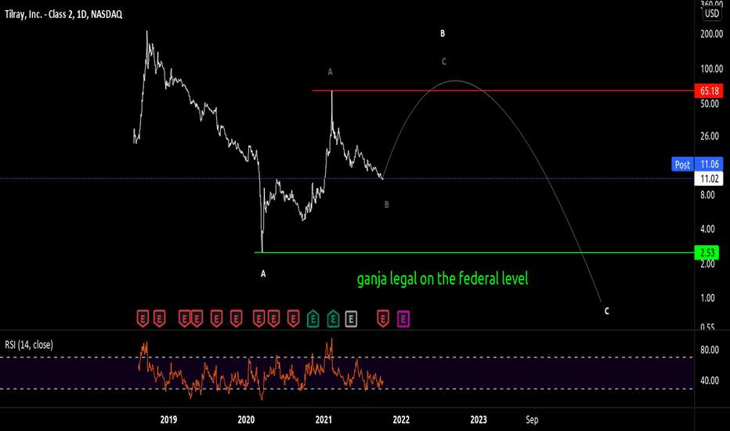Click the gray earnings E marker
The height and width of the screenshot is (431, 730).
click(351, 319)
